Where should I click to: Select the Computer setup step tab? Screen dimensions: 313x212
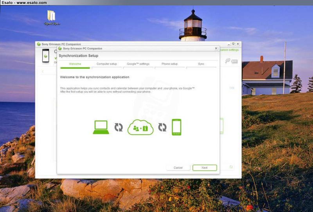[x=106, y=65]
